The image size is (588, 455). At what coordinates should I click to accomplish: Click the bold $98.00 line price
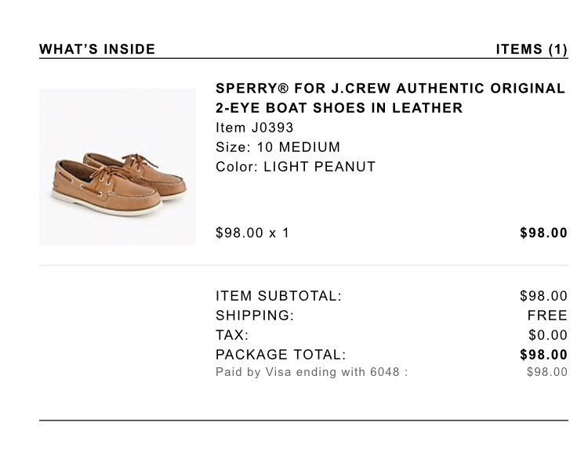(x=543, y=233)
